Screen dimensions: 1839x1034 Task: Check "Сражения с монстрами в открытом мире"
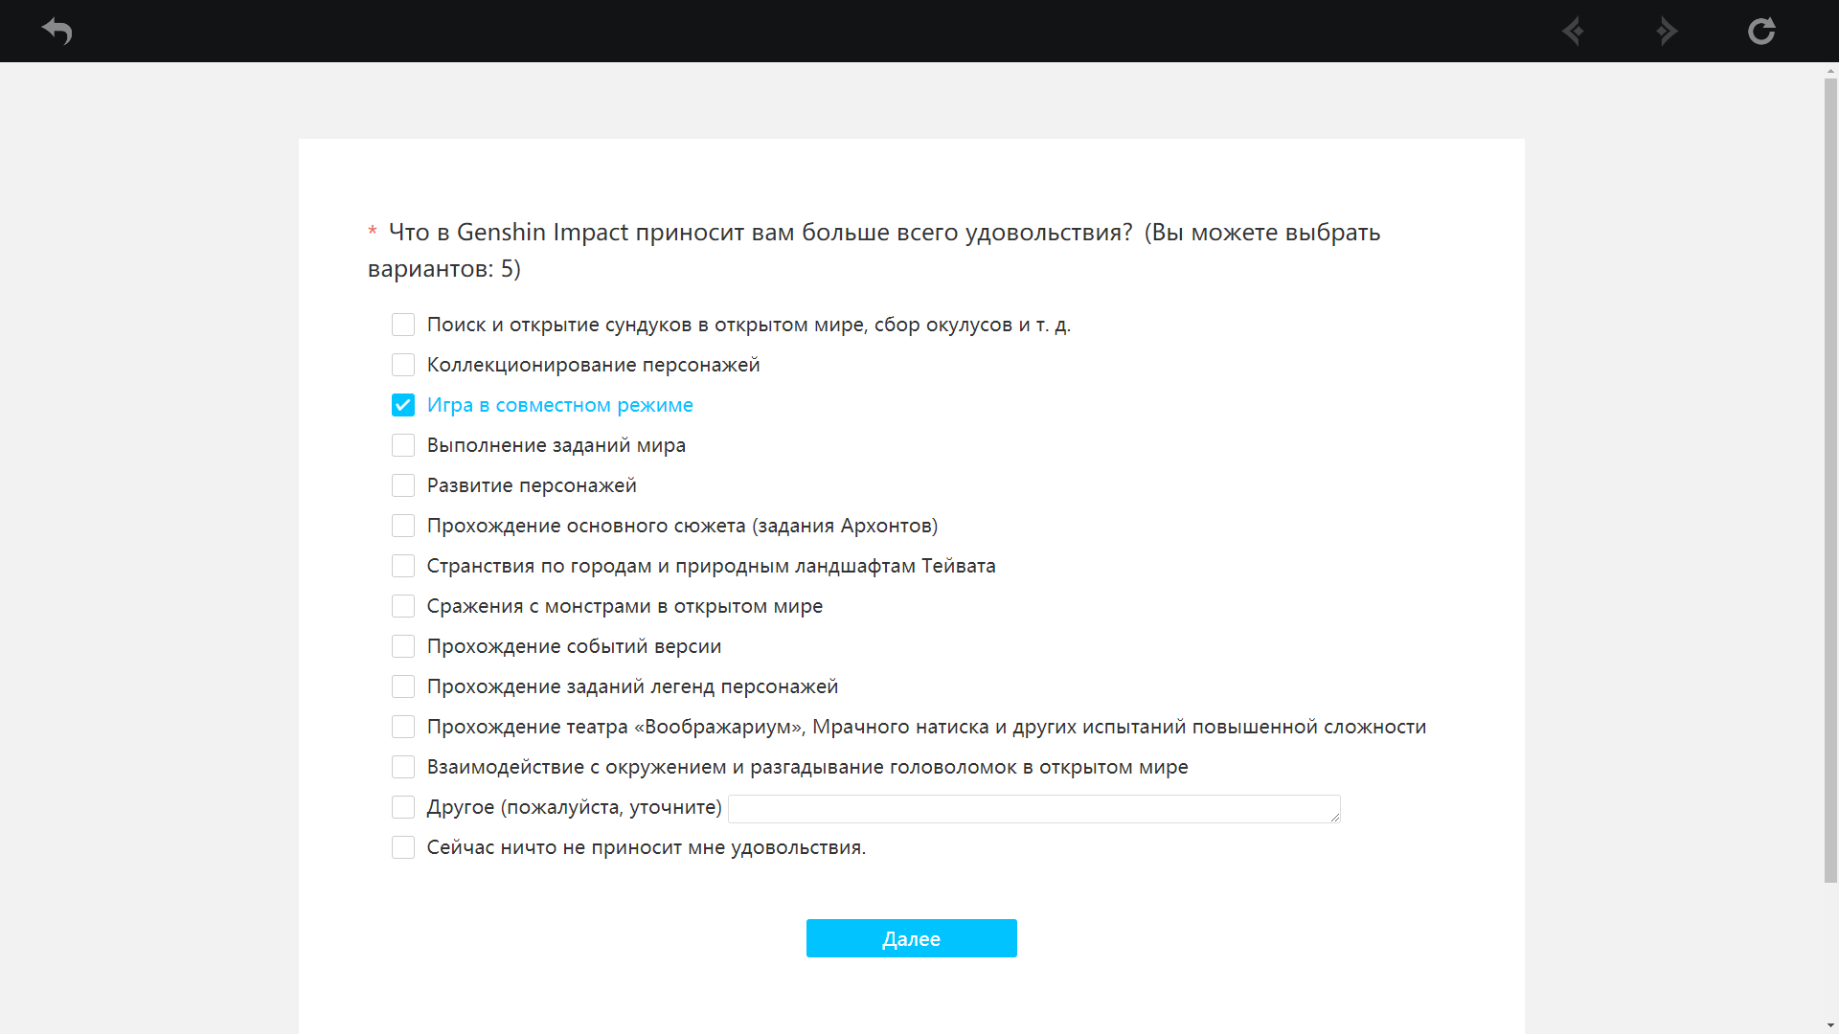(403, 606)
